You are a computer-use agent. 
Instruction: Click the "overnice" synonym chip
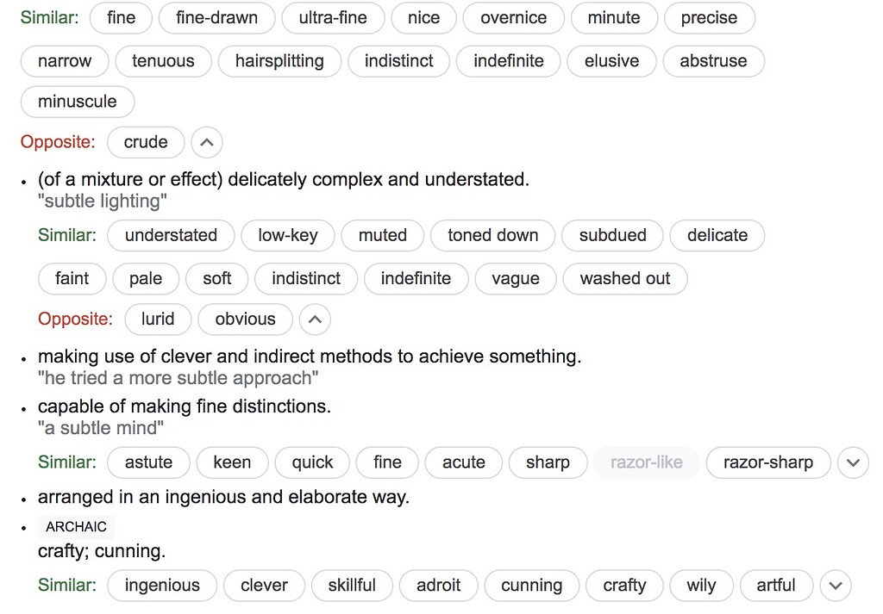click(x=513, y=18)
